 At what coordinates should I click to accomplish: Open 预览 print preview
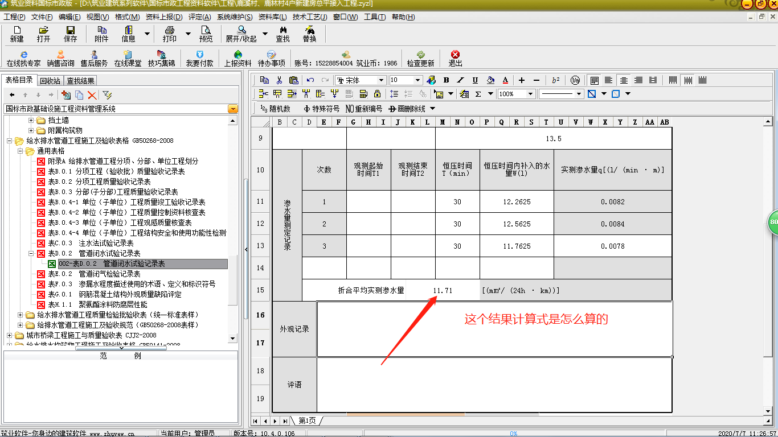coord(206,34)
